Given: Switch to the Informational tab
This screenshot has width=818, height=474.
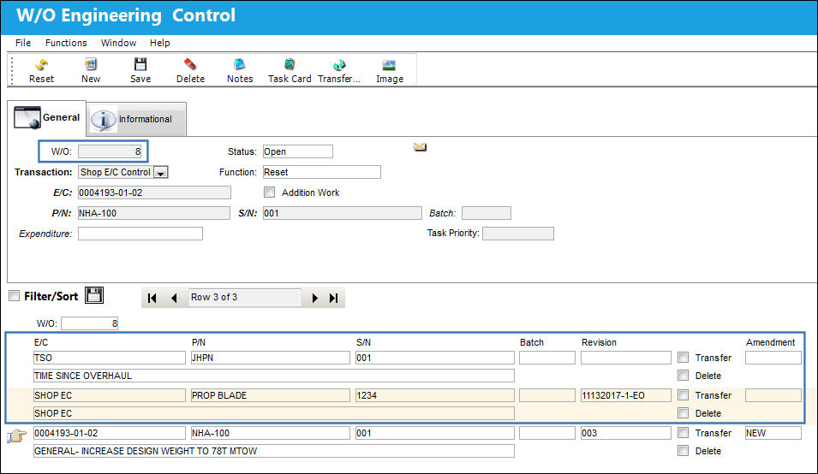Looking at the screenshot, I should click(x=136, y=119).
